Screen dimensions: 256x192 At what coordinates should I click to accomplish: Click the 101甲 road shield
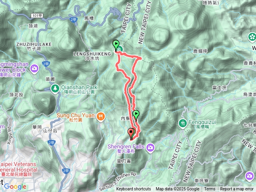37,16
